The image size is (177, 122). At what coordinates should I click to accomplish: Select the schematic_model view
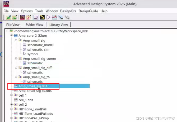tap(38, 45)
